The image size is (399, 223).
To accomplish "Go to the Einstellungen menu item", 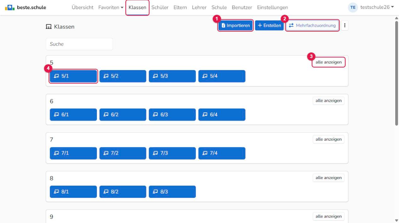I will [x=272, y=8].
